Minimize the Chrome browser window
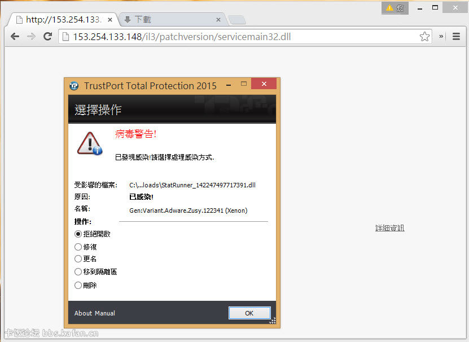469x342 pixels. point(420,8)
